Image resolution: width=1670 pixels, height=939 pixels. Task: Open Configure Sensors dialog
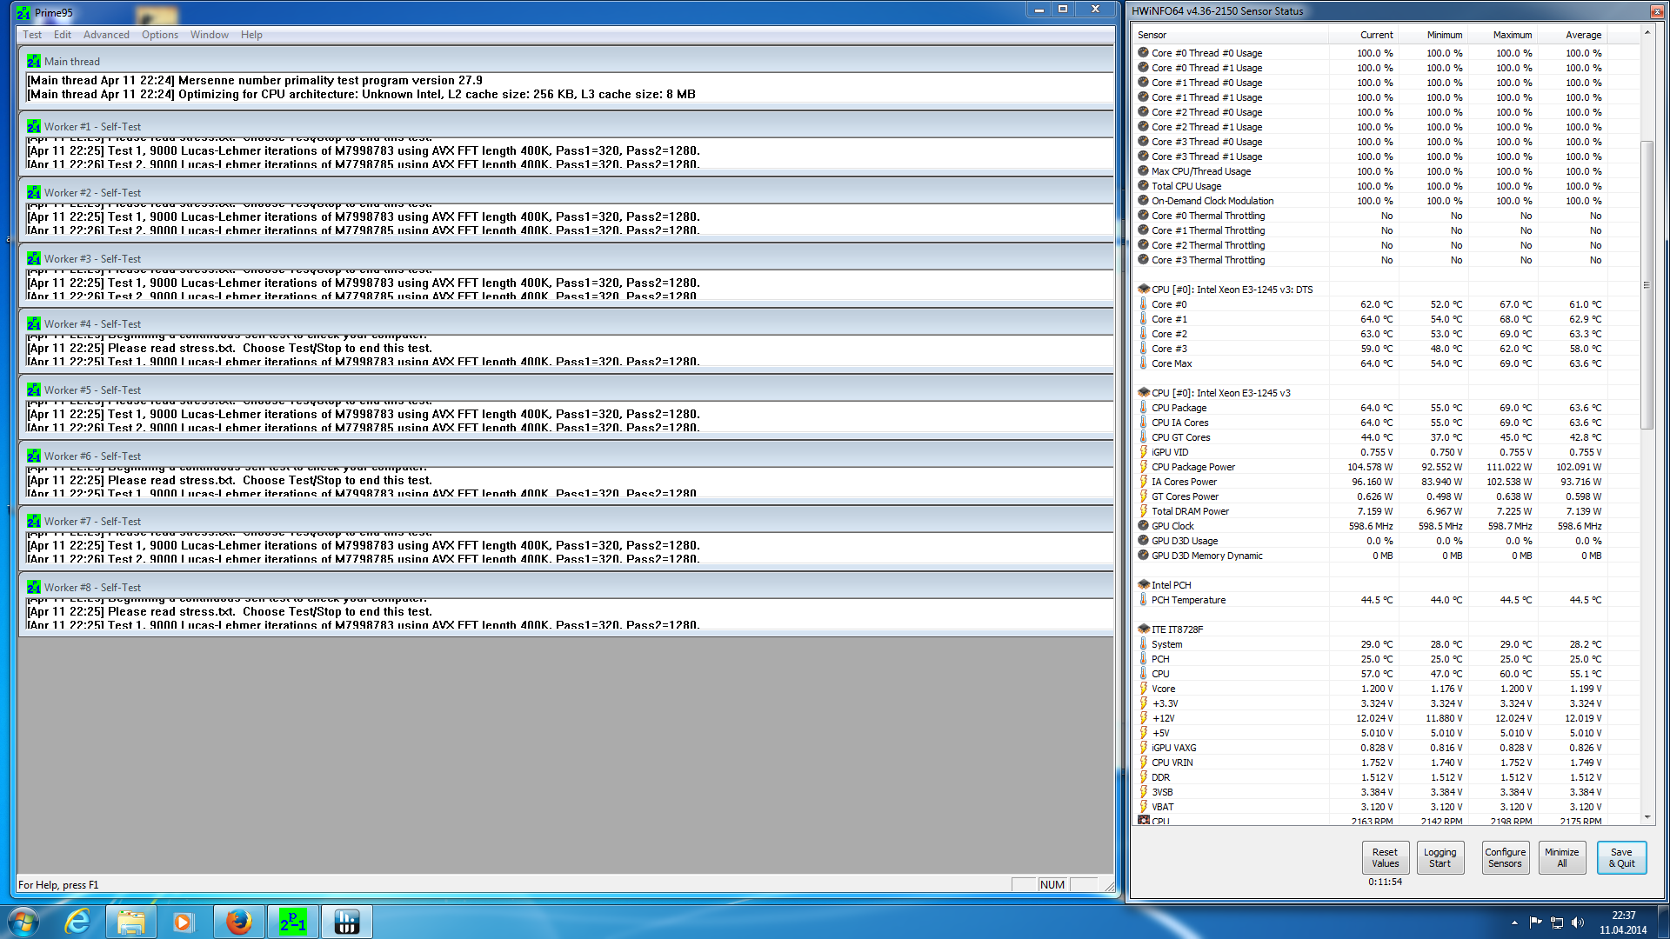click(x=1505, y=857)
